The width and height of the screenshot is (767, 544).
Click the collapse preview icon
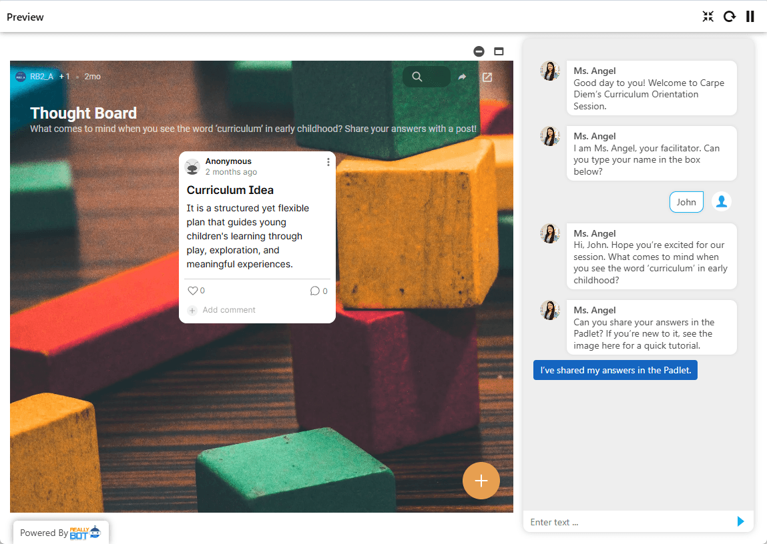708,17
